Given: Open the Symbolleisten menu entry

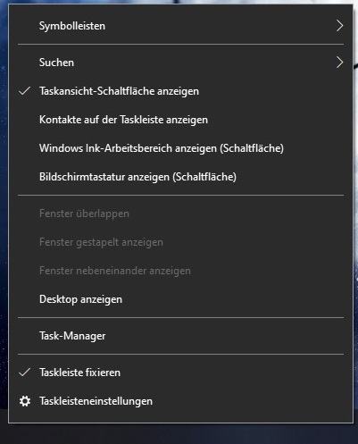Looking at the screenshot, I should (x=180, y=26).
